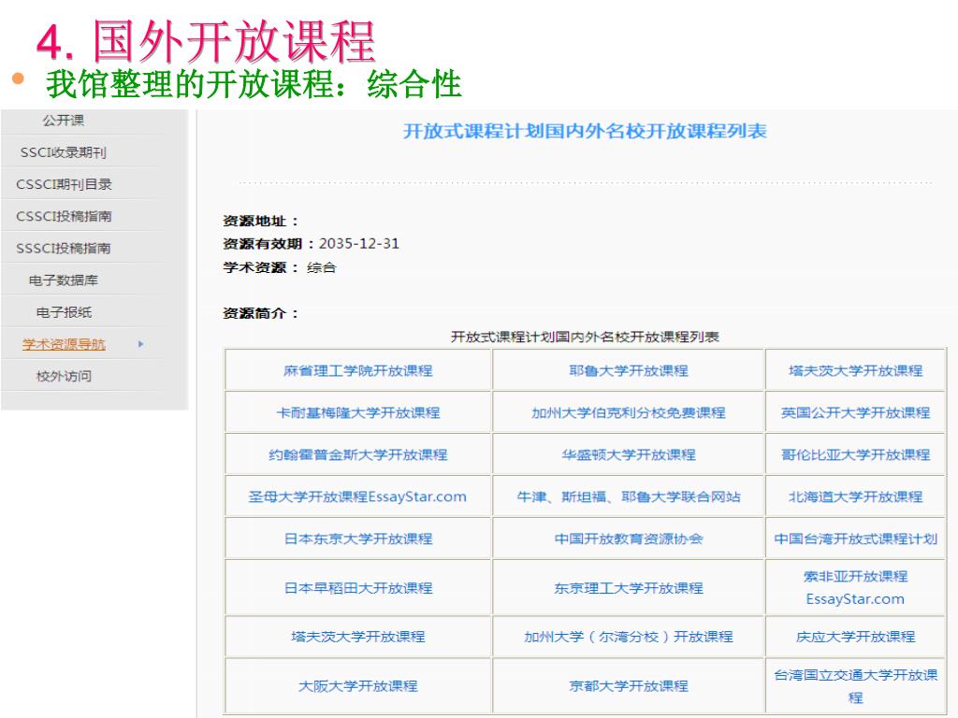958x718 pixels.
Task: Open 京都大学开放课程 link
Action: click(x=629, y=686)
